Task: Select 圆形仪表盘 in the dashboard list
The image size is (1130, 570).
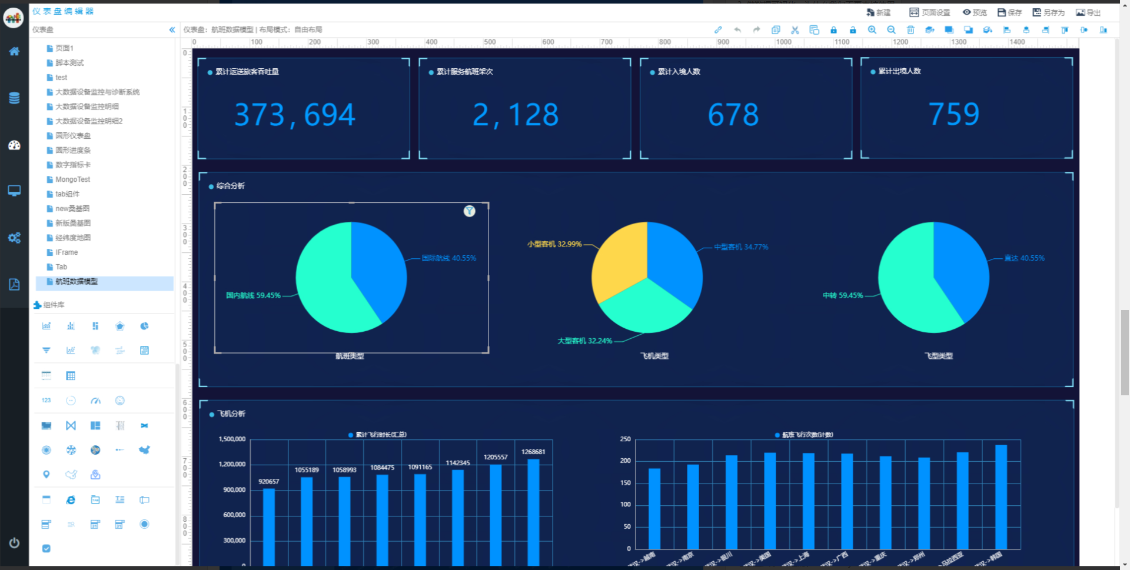Action: click(x=73, y=136)
